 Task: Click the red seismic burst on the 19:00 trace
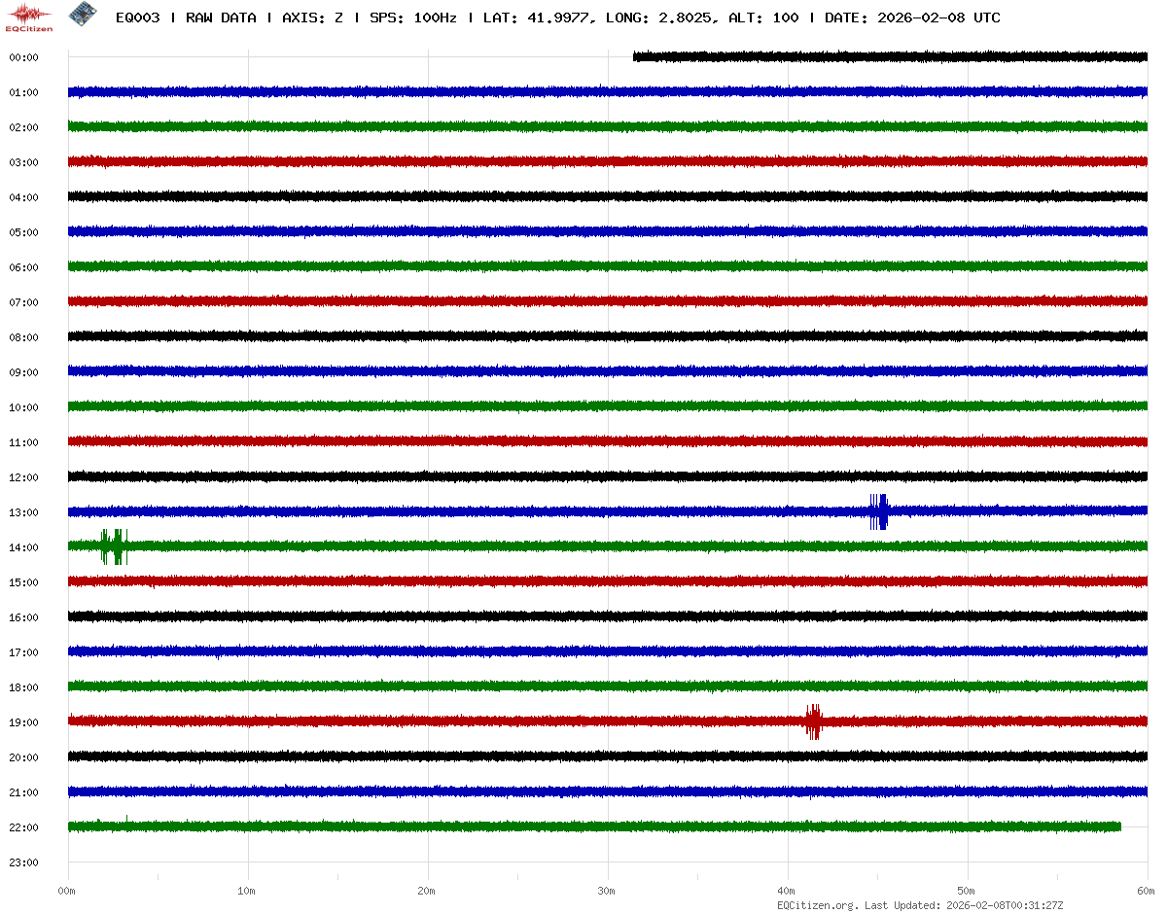point(813,721)
